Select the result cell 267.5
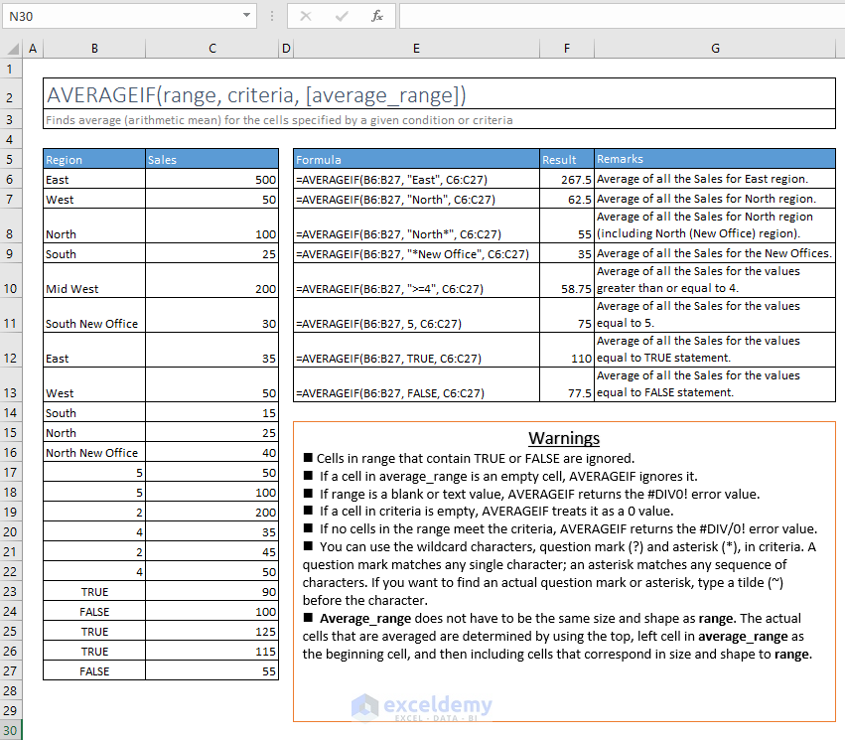The image size is (845, 740). pos(567,179)
